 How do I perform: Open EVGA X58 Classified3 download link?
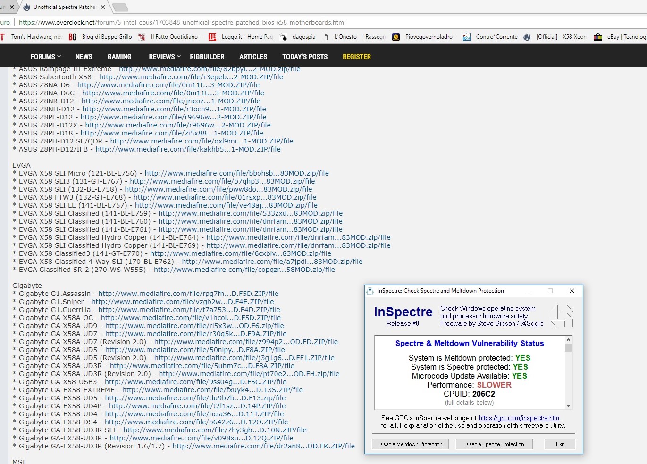click(x=241, y=253)
